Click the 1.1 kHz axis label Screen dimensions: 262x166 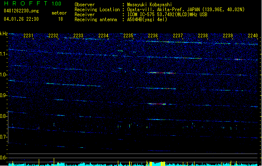click(x=3, y=54)
